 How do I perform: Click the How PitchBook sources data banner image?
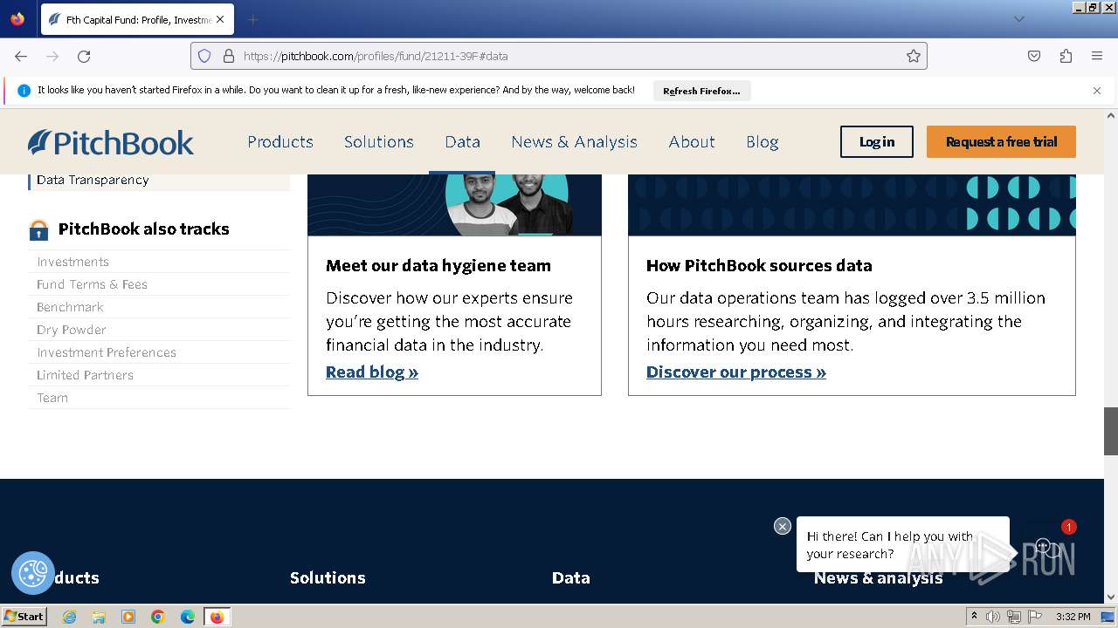[852, 205]
